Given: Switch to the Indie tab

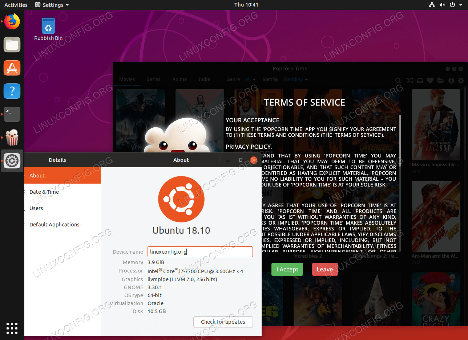Looking at the screenshot, I should point(205,79).
